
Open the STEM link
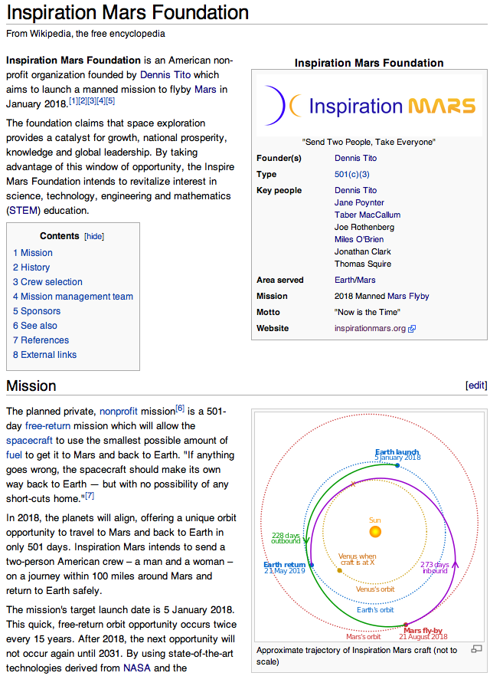pos(24,211)
